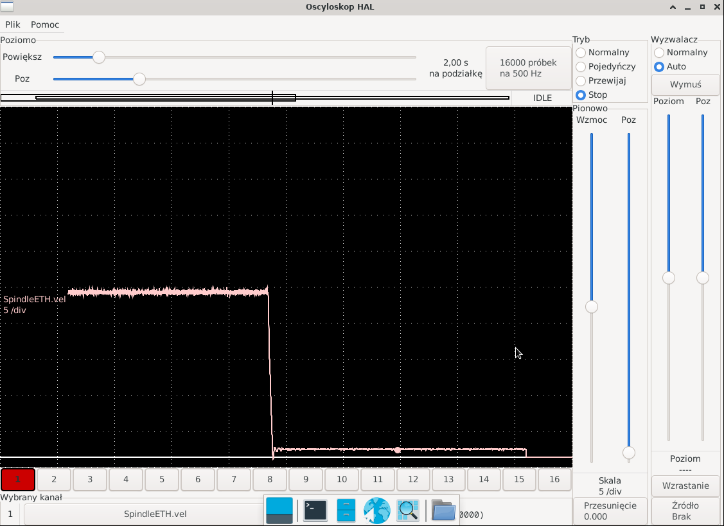Select channel 2 button
The width and height of the screenshot is (724, 526).
[x=54, y=479]
